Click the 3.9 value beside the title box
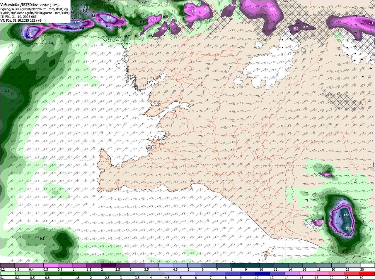The image size is (375, 280). click(x=73, y=12)
